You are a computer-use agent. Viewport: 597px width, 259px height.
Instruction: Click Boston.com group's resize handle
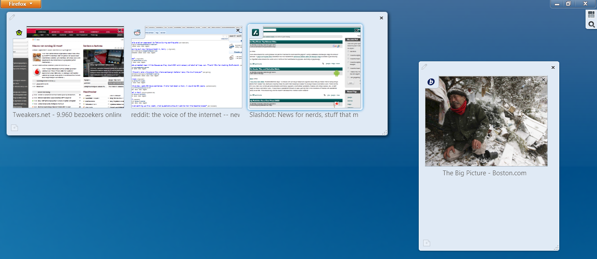tap(557, 248)
